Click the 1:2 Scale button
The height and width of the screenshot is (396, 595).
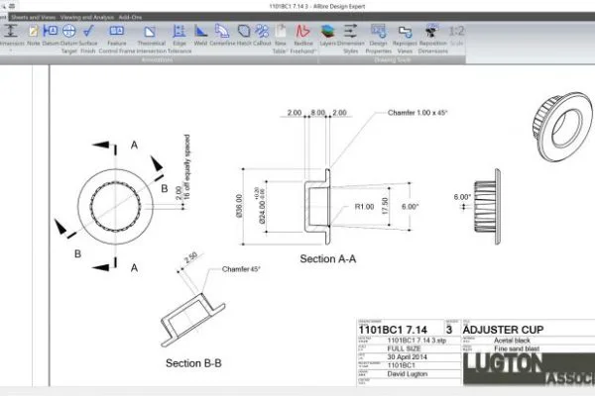(456, 35)
